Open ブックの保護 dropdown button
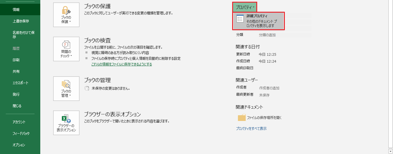The height and width of the screenshot is (154, 393). [66, 15]
